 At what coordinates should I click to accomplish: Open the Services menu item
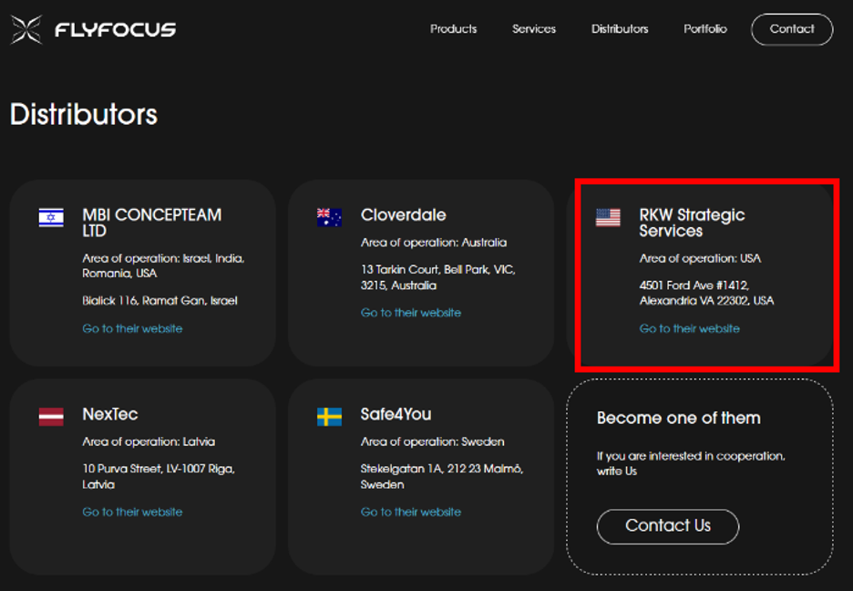pyautogui.click(x=534, y=29)
